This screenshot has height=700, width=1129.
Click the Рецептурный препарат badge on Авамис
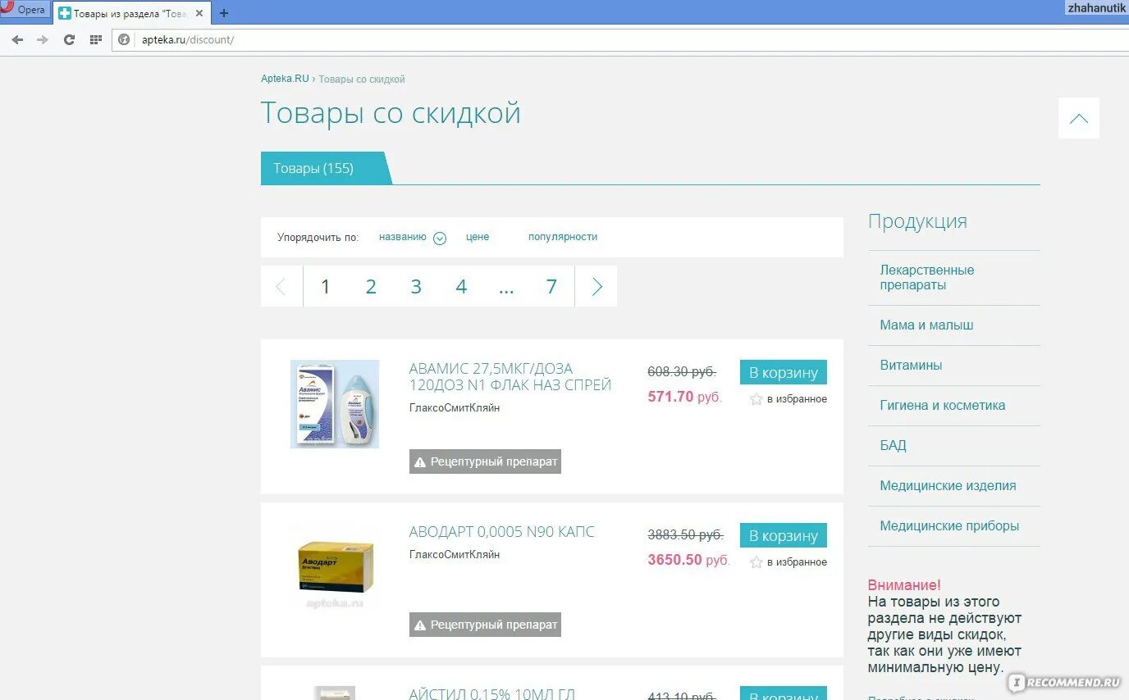(485, 461)
